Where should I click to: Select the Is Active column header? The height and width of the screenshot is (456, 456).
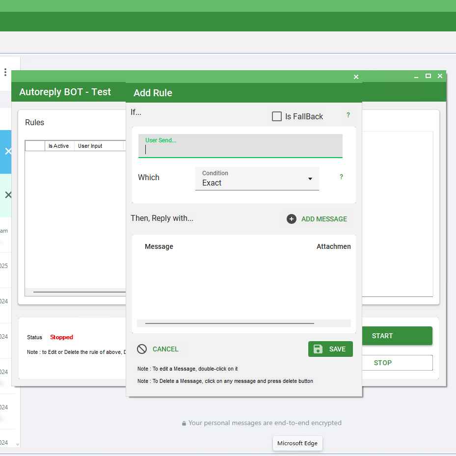pyautogui.click(x=58, y=146)
